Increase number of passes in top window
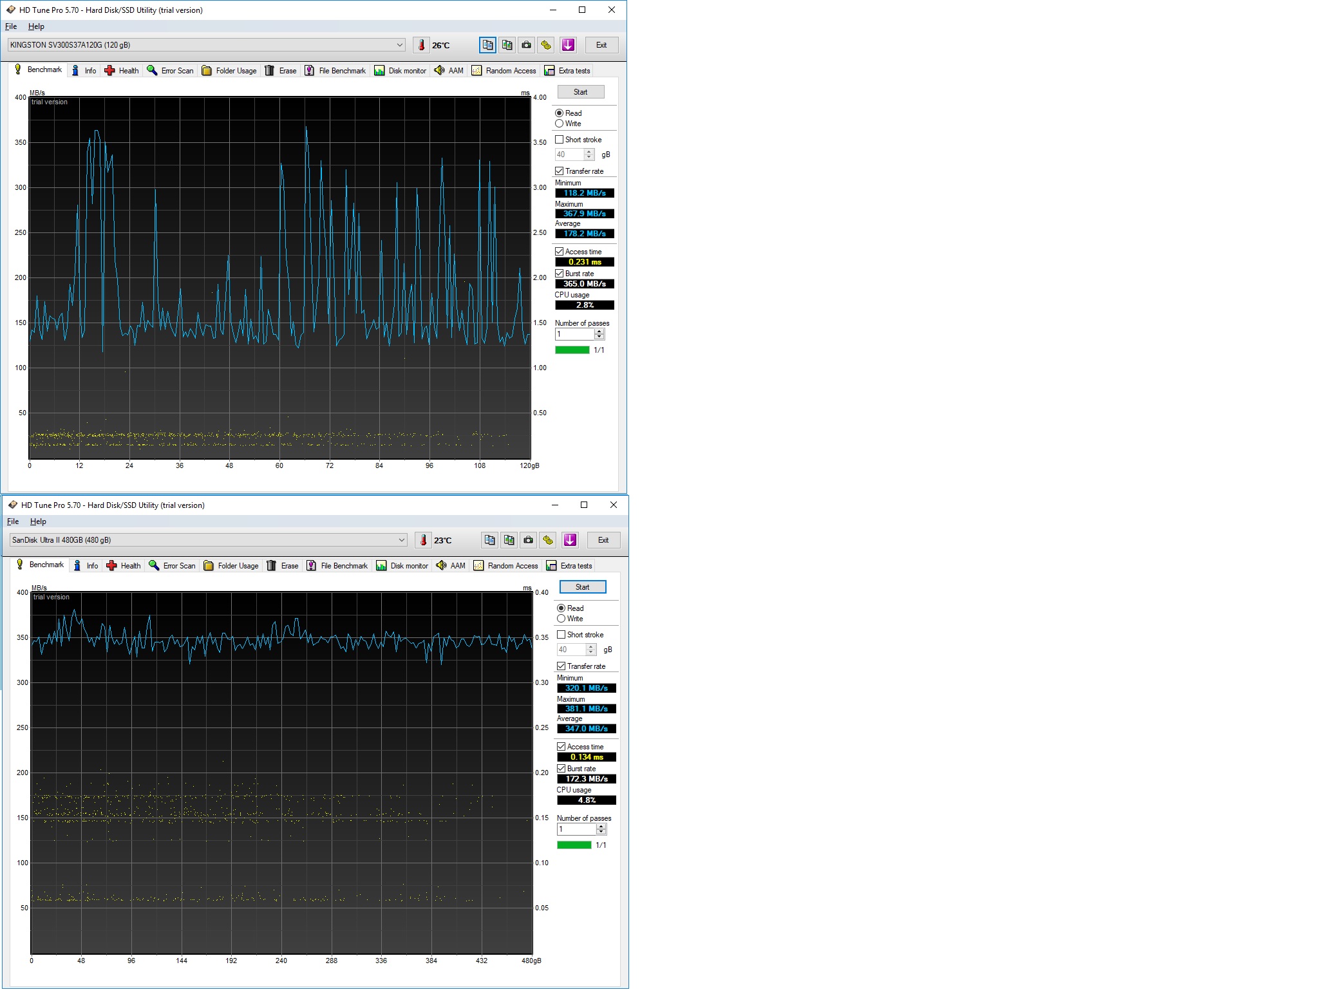1329x994 pixels. click(x=599, y=332)
